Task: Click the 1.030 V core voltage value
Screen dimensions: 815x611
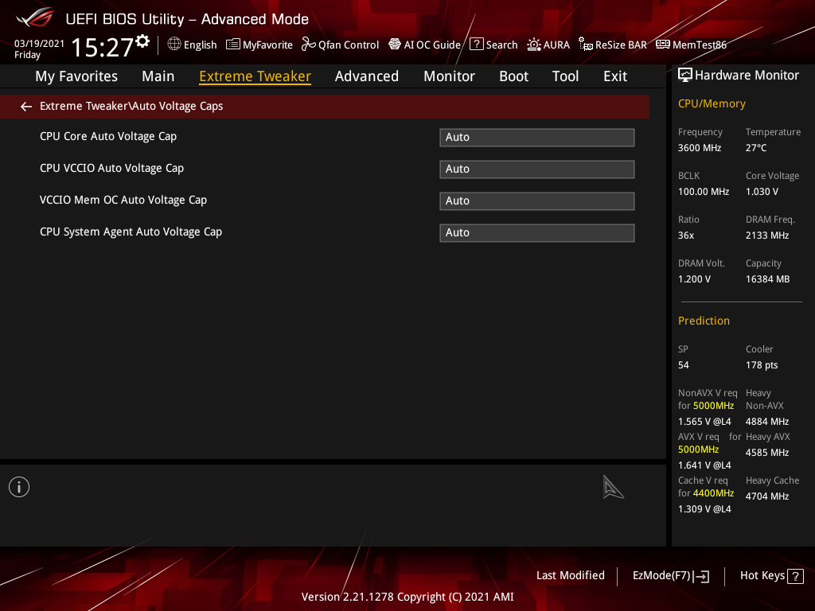Action: 762,192
